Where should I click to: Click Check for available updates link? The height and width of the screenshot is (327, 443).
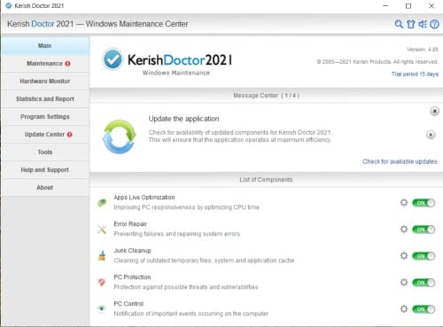coord(400,161)
